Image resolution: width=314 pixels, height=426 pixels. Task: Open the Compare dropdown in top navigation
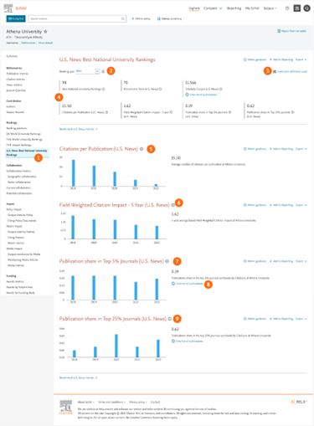coord(213,8)
